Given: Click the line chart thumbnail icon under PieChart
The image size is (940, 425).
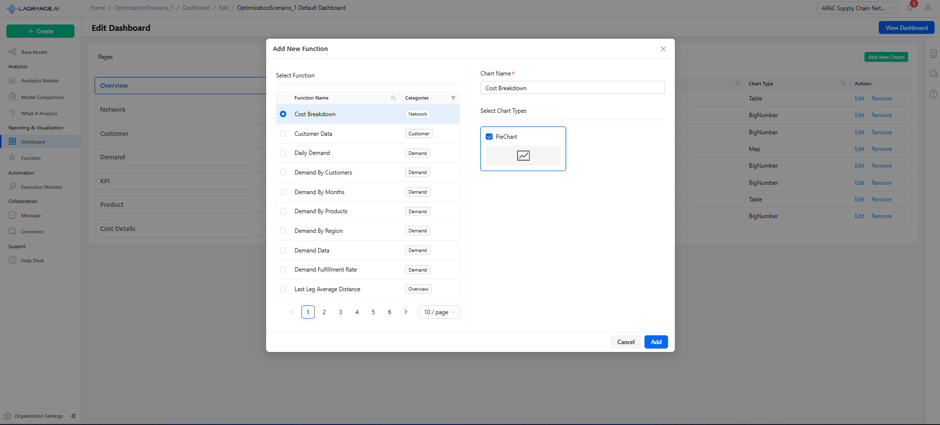Looking at the screenshot, I should 523,156.
